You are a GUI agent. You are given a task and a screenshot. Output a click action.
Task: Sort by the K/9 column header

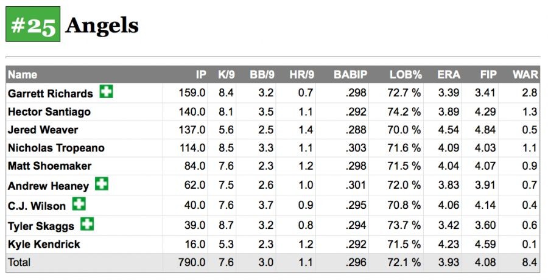(x=226, y=75)
